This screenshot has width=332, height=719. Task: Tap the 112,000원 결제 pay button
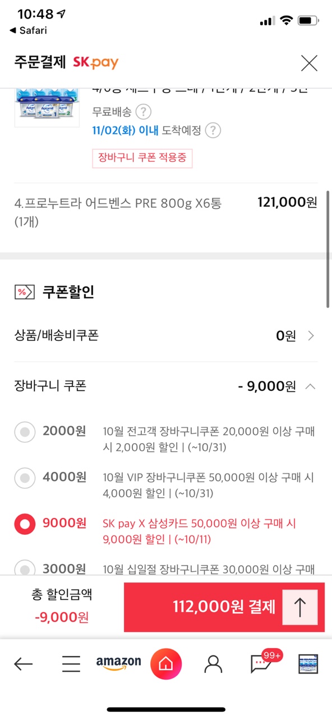point(224,607)
